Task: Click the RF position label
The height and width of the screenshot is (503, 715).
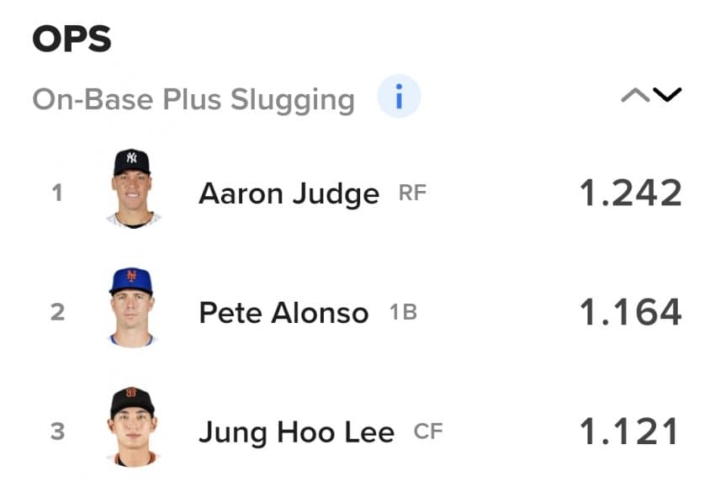Action: [412, 193]
